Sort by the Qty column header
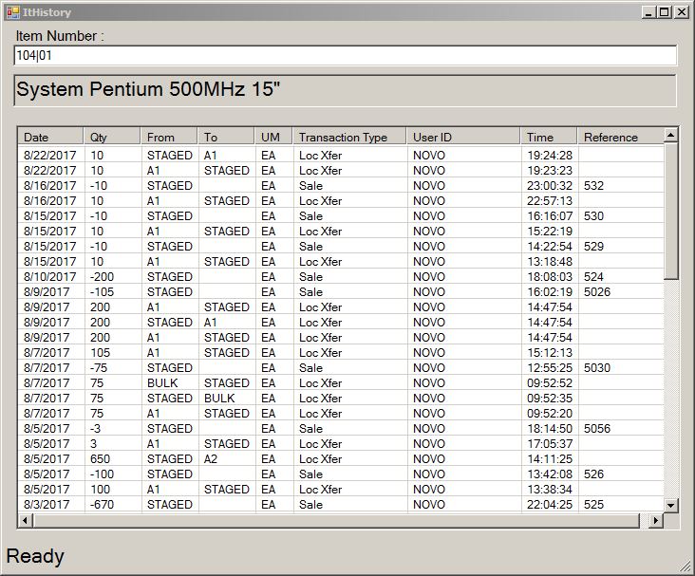 112,137
